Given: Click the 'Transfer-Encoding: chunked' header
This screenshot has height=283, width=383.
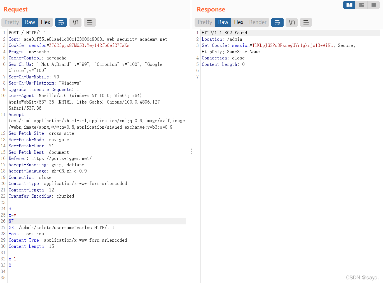Looking at the screenshot, I should 41,196.
